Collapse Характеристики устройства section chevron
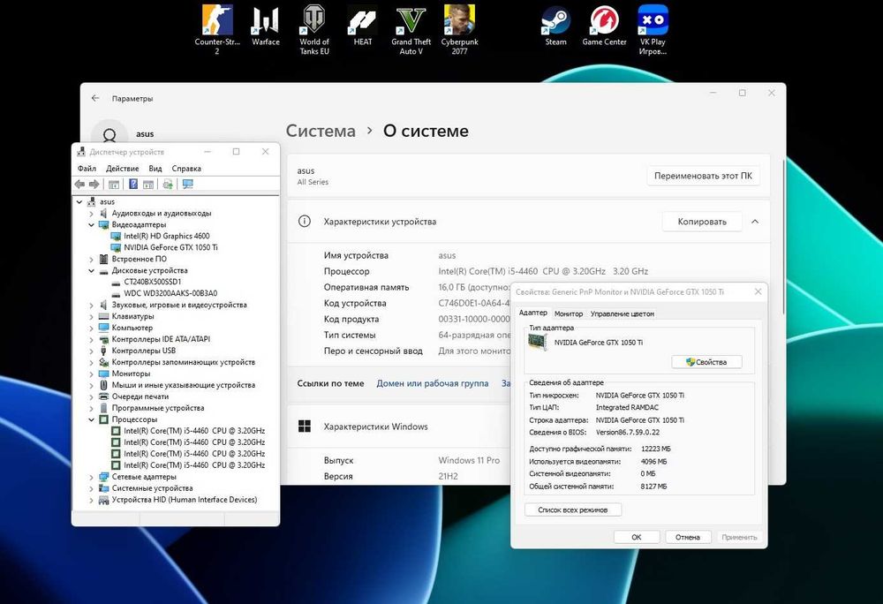This screenshot has height=604, width=883. click(x=755, y=222)
